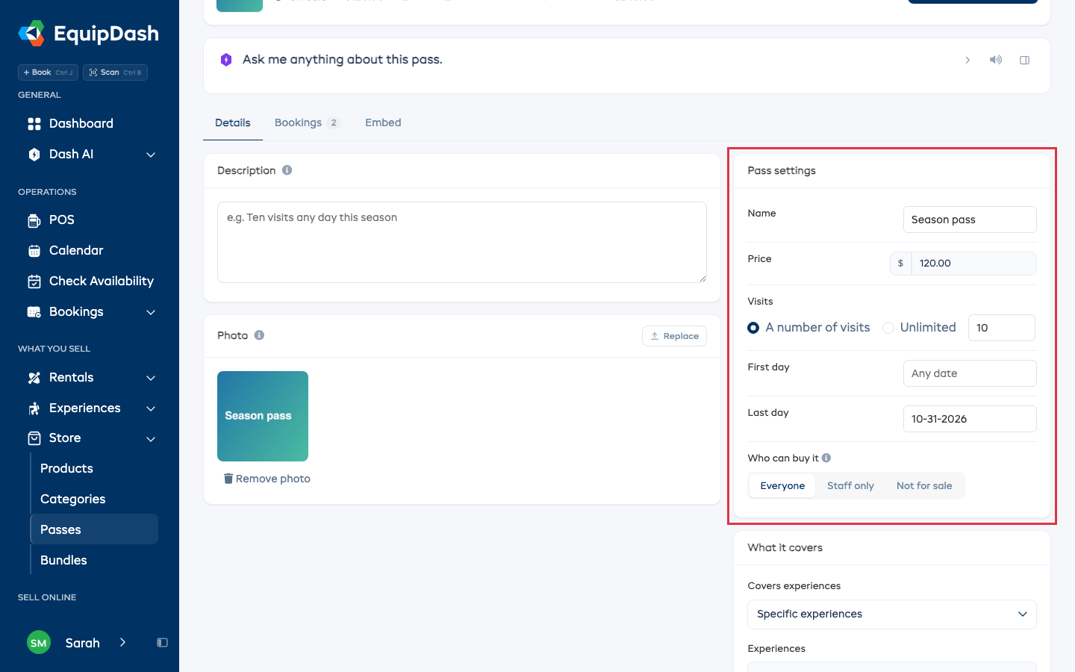Click the Book shortcut button
This screenshot has width=1075, height=672.
pos(48,72)
